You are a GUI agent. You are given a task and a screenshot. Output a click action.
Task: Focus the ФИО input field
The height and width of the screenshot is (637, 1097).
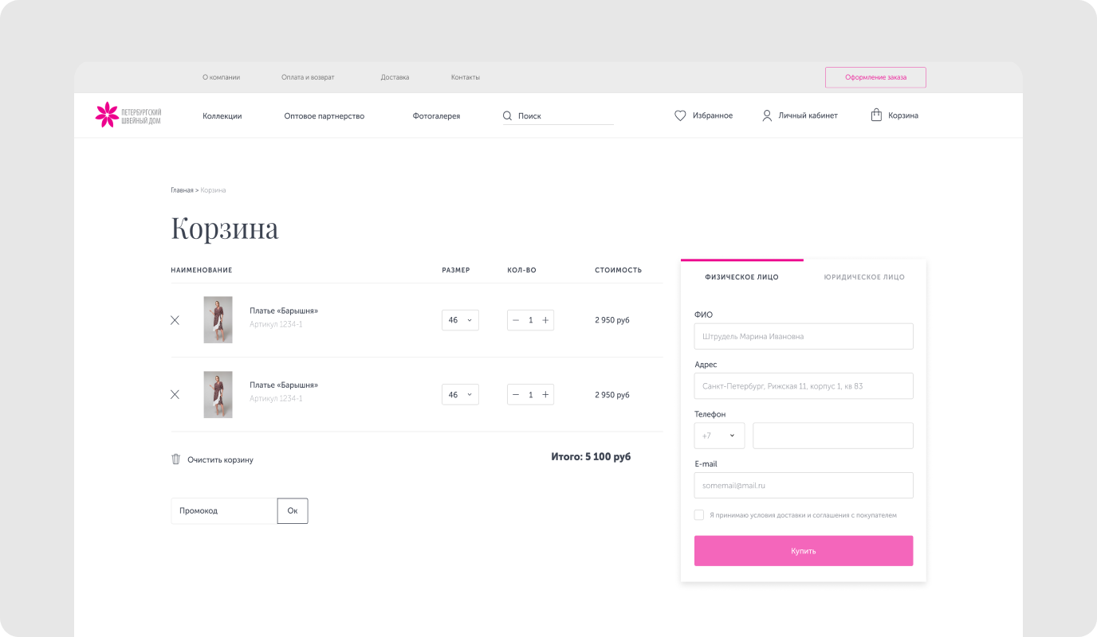[804, 336]
